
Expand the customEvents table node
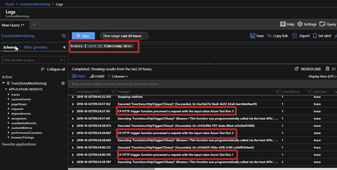[9, 99]
